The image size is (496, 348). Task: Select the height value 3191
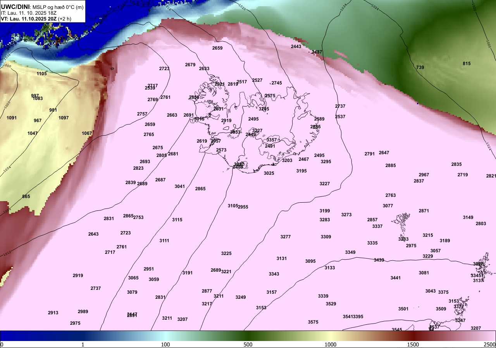coord(188,273)
